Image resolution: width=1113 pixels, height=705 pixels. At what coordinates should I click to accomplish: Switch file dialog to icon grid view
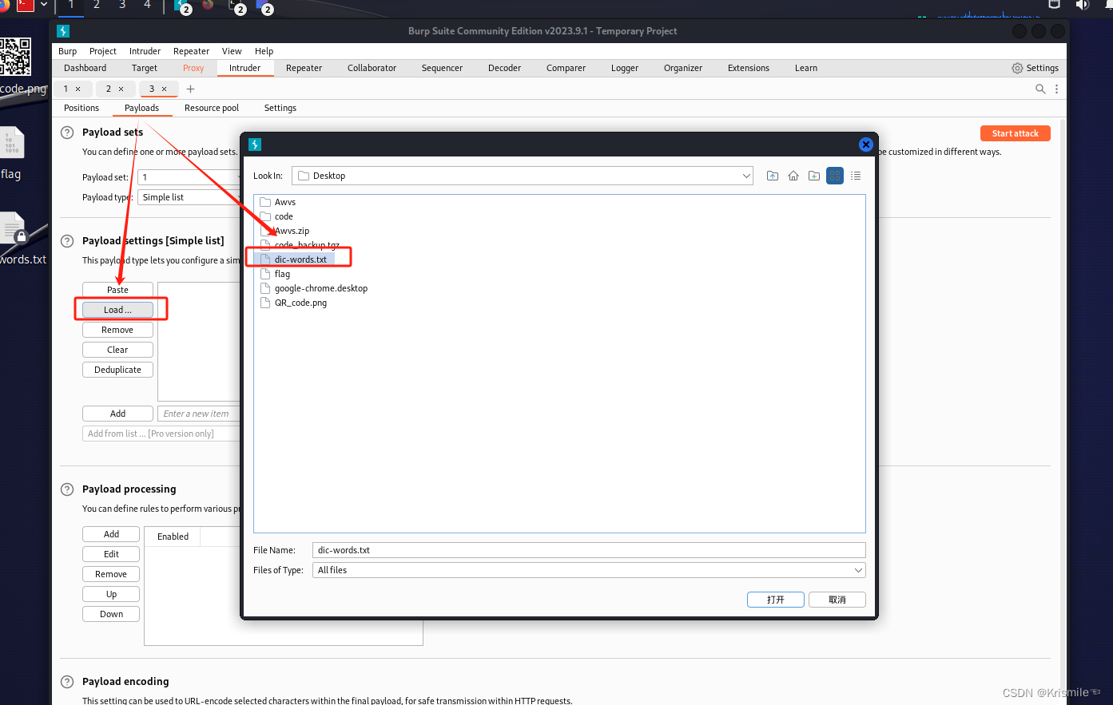pyautogui.click(x=835, y=176)
